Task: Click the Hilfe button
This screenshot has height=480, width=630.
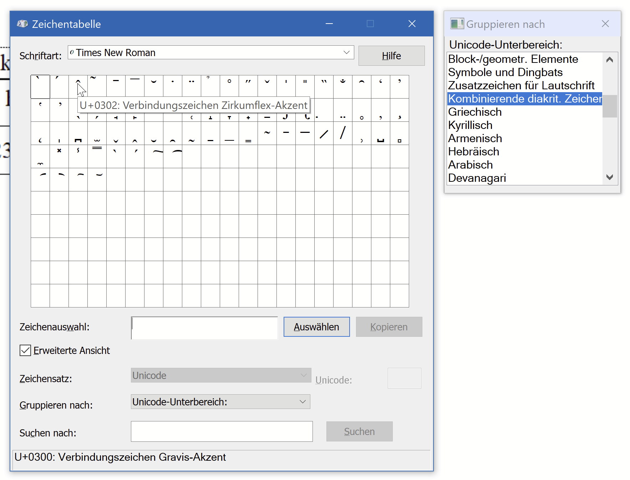Action: coord(391,56)
